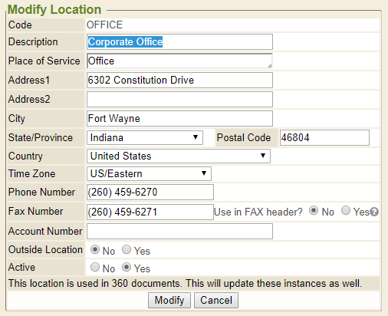Open the Country United States dropdown
Image resolution: width=388 pixels, height=316 pixels.
[x=179, y=156]
